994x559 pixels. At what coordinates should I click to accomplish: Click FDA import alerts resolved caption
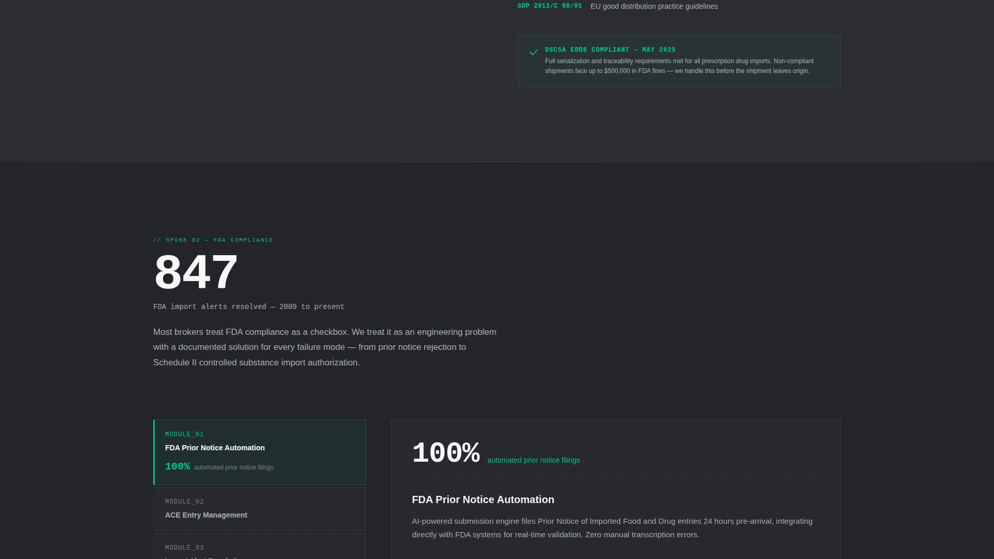pyautogui.click(x=248, y=306)
